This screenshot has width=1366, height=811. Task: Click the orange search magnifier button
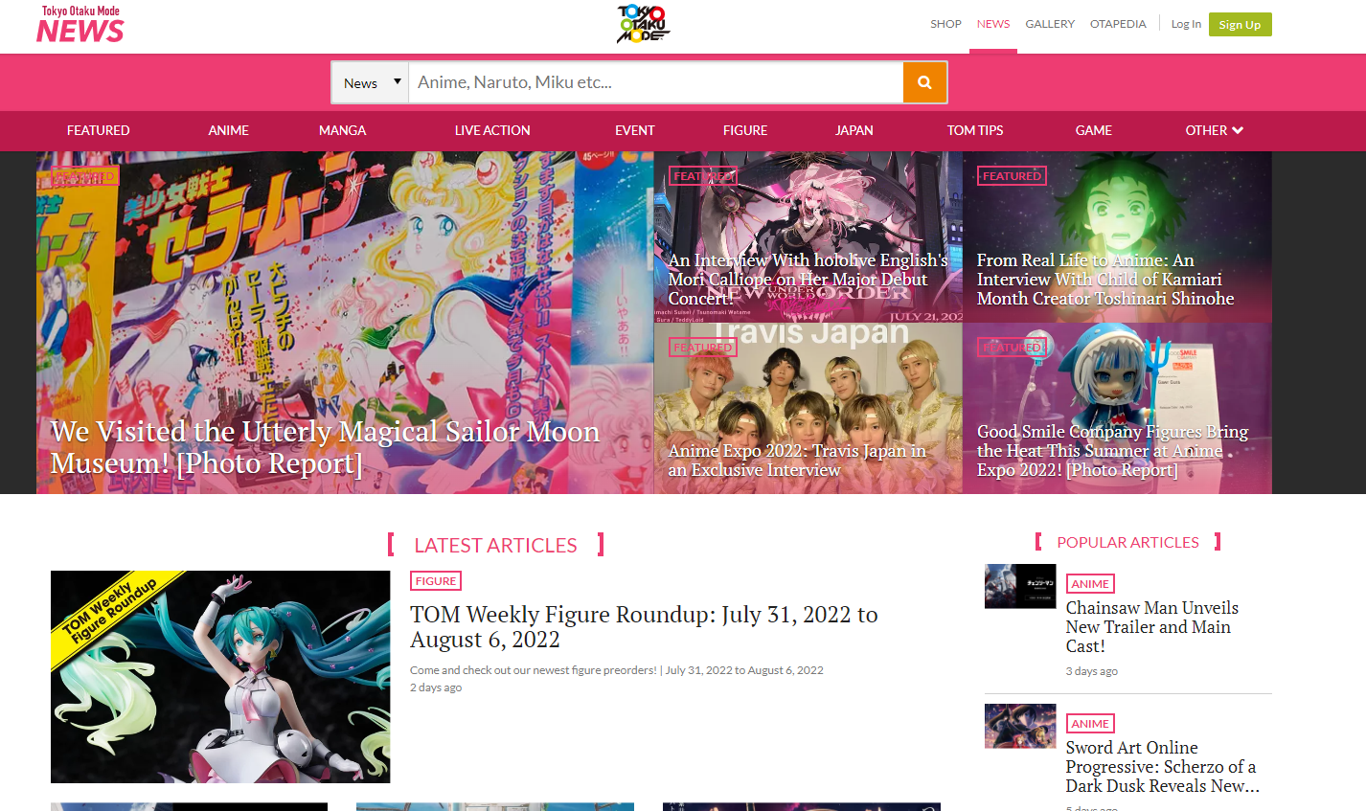point(924,82)
